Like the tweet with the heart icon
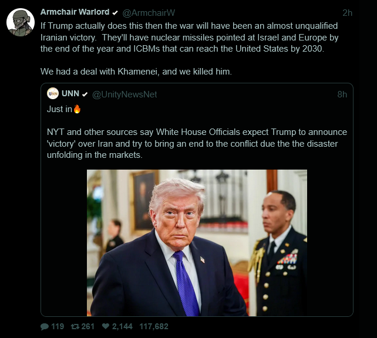 pyautogui.click(x=106, y=326)
